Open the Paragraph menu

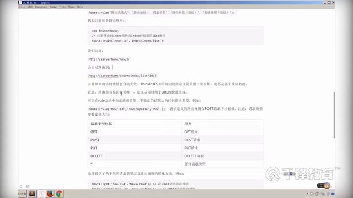(x=41, y=7)
